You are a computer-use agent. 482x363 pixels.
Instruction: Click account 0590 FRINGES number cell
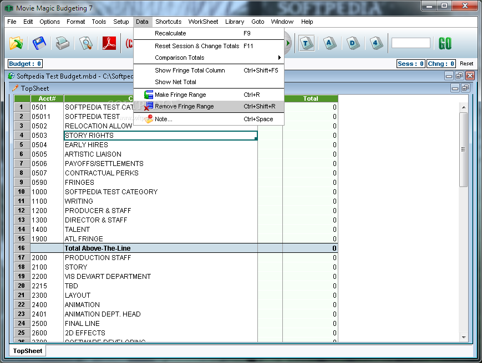47,183
